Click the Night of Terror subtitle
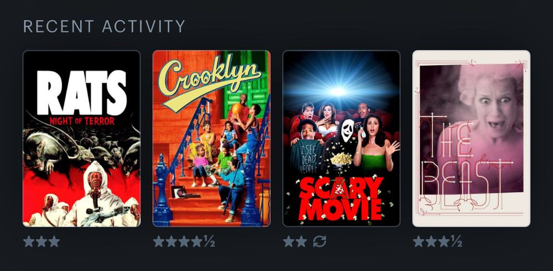553x271 pixels. pos(82,121)
